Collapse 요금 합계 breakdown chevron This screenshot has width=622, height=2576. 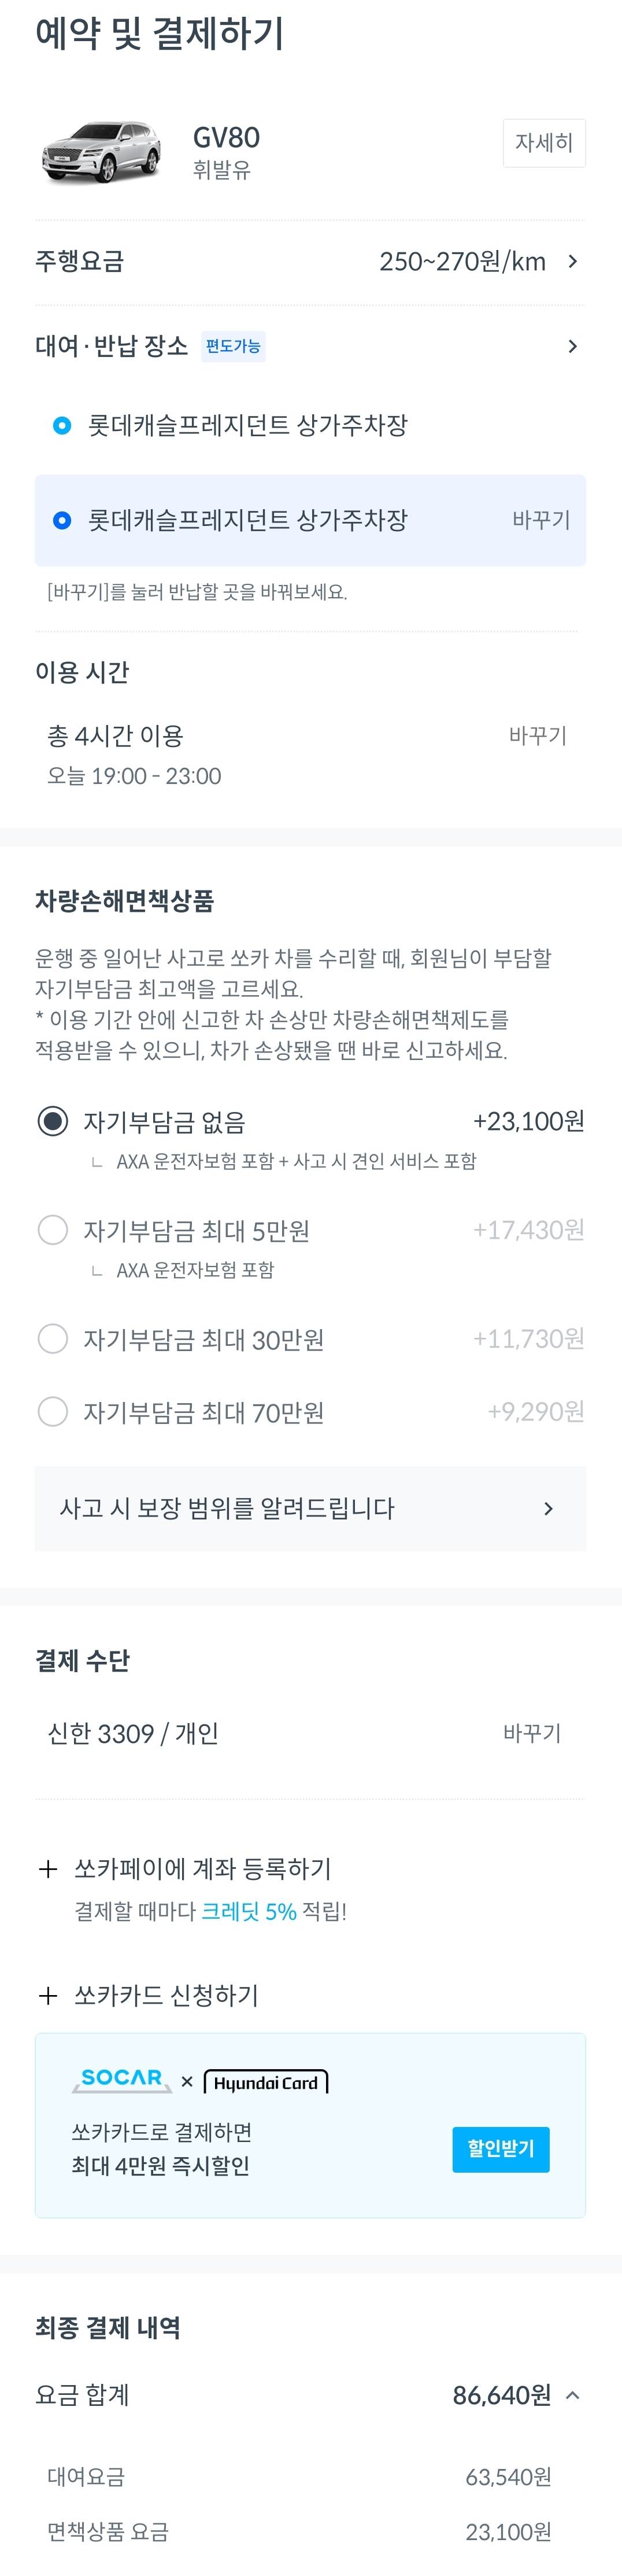[x=572, y=2395]
